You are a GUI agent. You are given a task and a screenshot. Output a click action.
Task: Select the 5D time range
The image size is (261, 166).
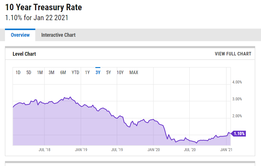point(29,72)
